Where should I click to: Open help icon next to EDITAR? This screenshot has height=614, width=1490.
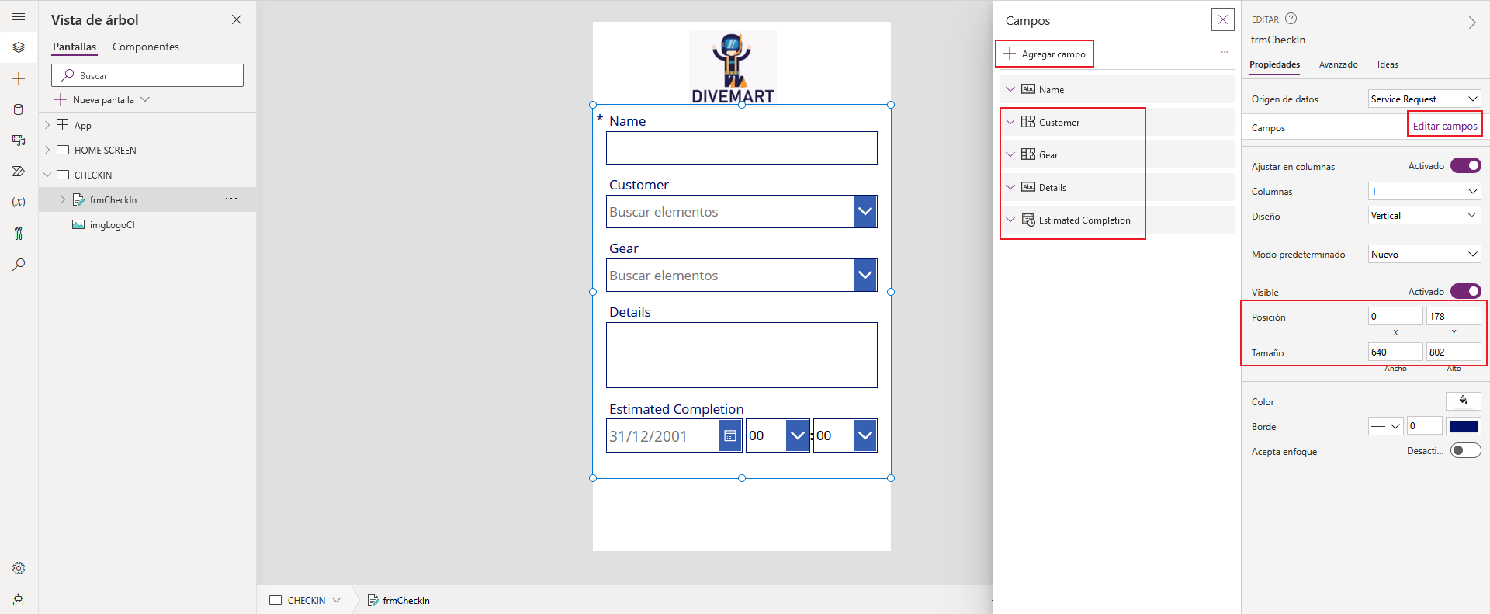point(1291,19)
